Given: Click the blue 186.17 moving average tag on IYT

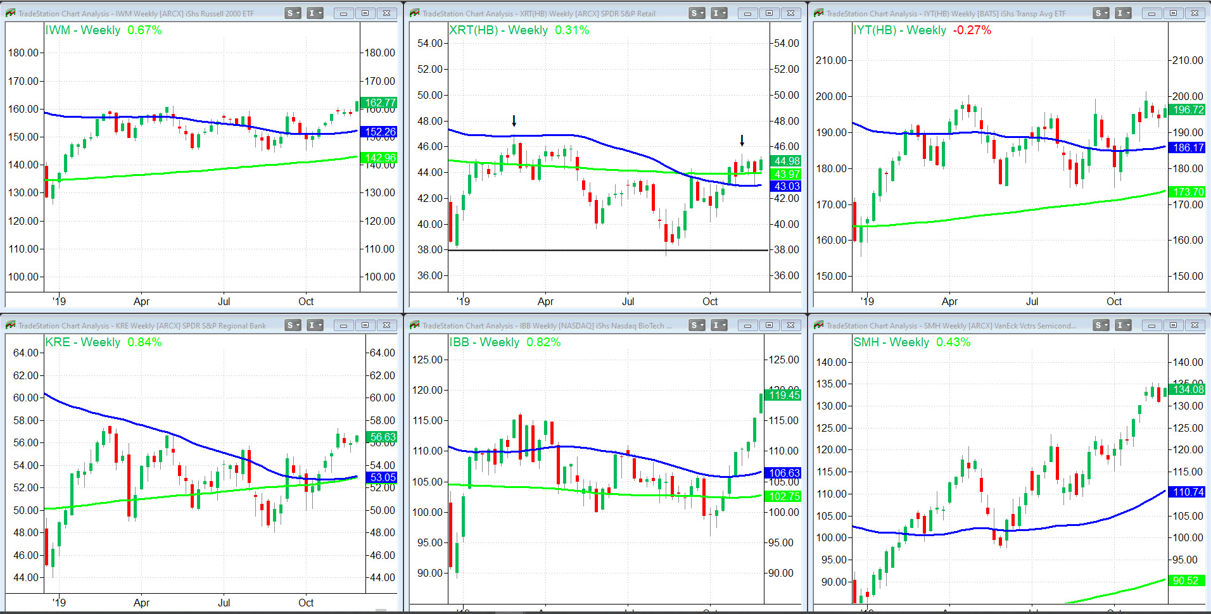Looking at the screenshot, I should coord(1188,147).
